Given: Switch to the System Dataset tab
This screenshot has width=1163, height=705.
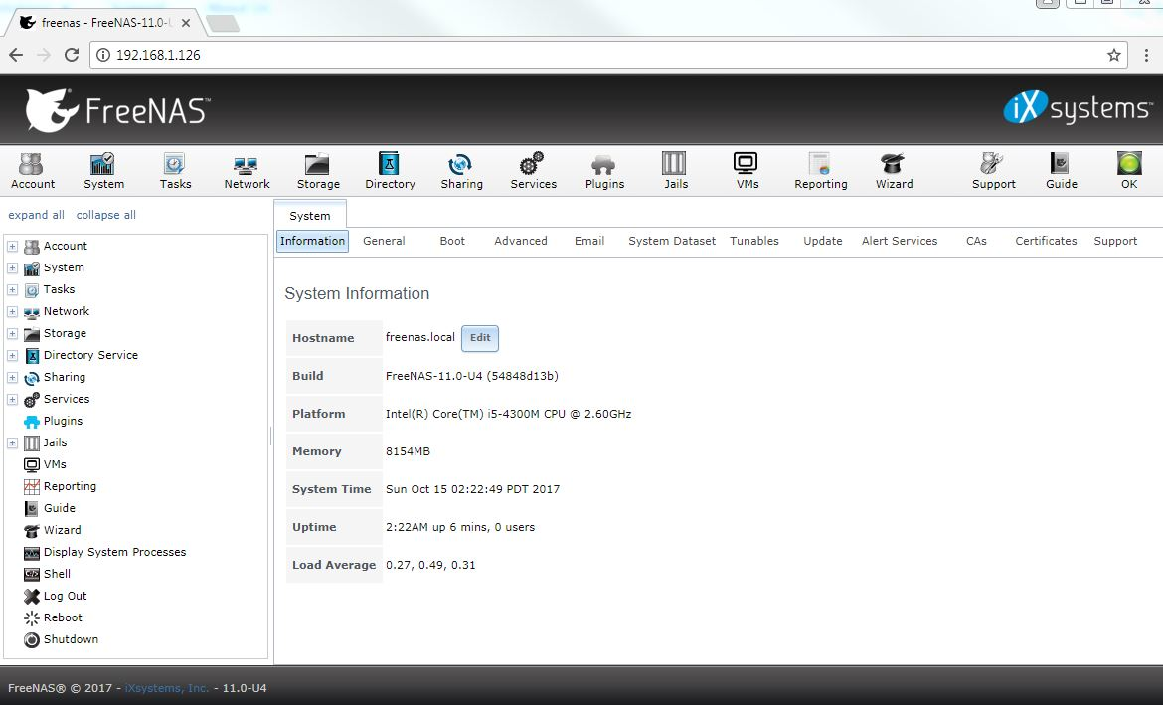Looking at the screenshot, I should (671, 241).
